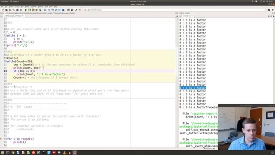275x155 pixels.
Task: Run the current cell
Action: tap(30, 10)
